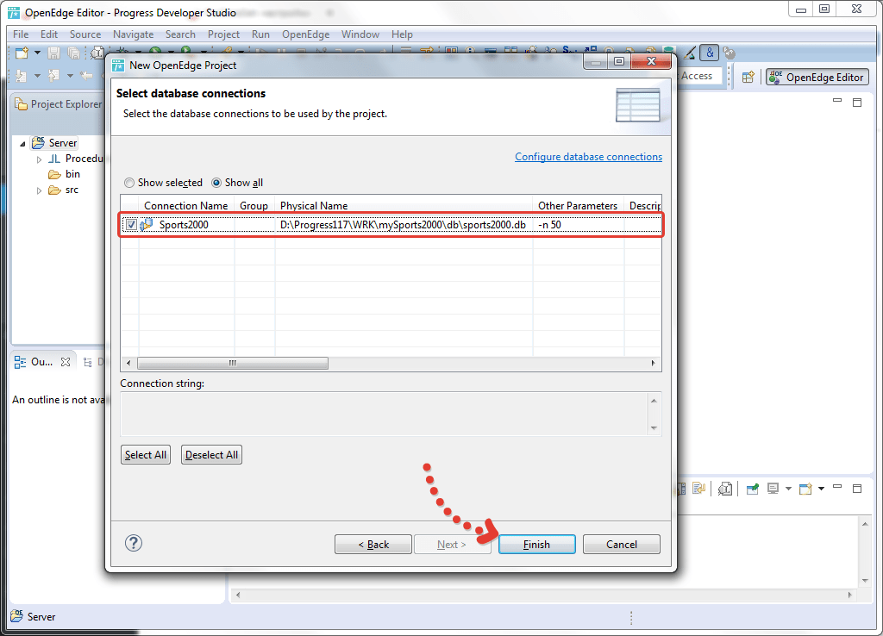Screen dimensions: 883x636
Task: Select the src folder icon
Action: 54,190
